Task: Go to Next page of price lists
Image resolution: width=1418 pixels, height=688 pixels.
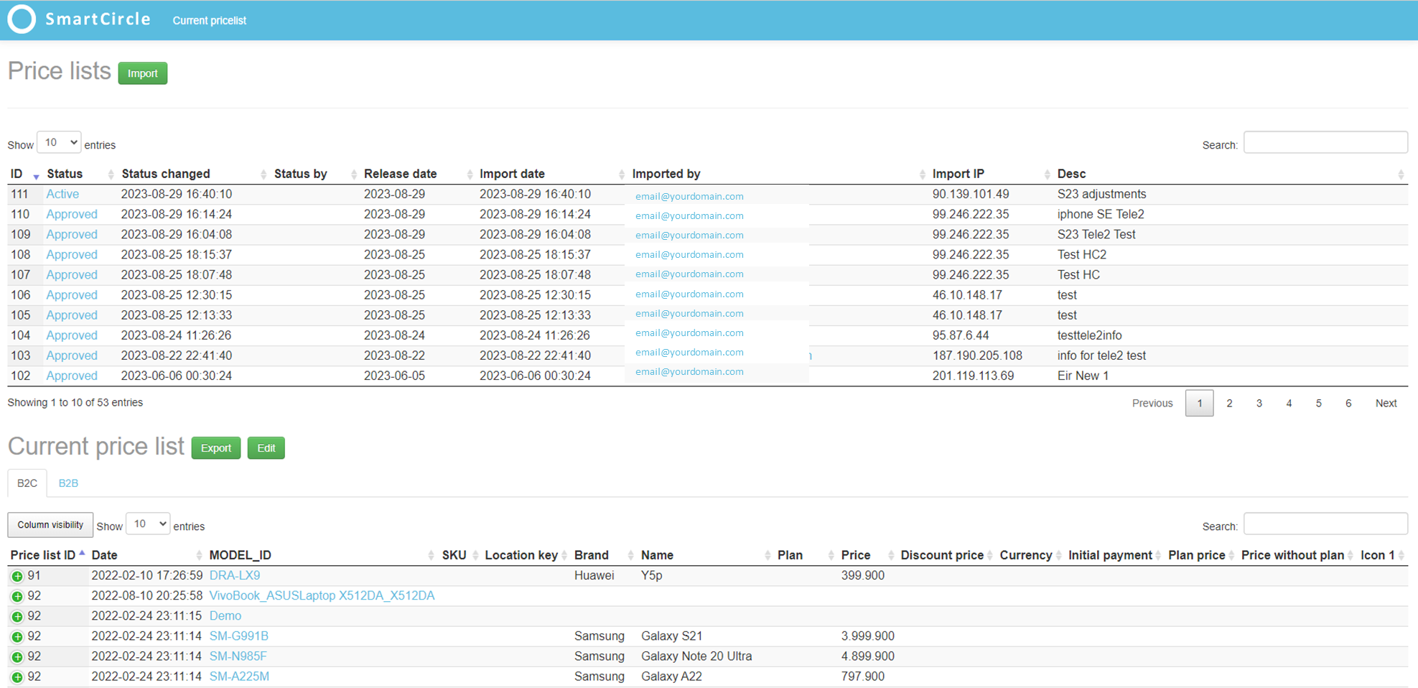Action: point(1386,404)
